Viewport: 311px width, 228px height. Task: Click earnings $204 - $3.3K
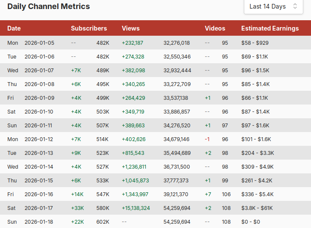pos(258,153)
